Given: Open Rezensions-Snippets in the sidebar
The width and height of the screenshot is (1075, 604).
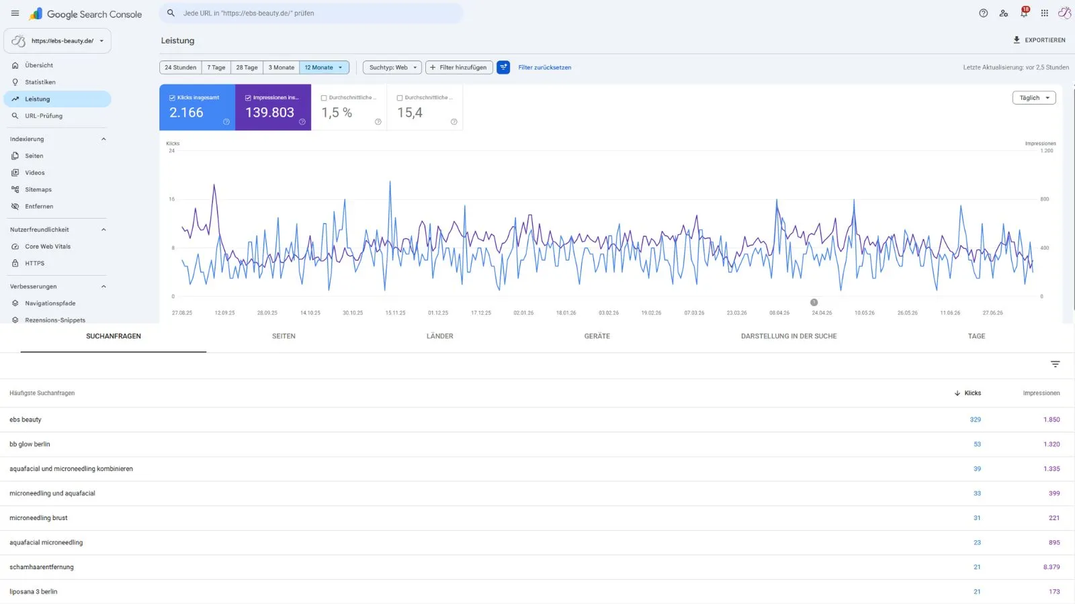Looking at the screenshot, I should pos(55,320).
